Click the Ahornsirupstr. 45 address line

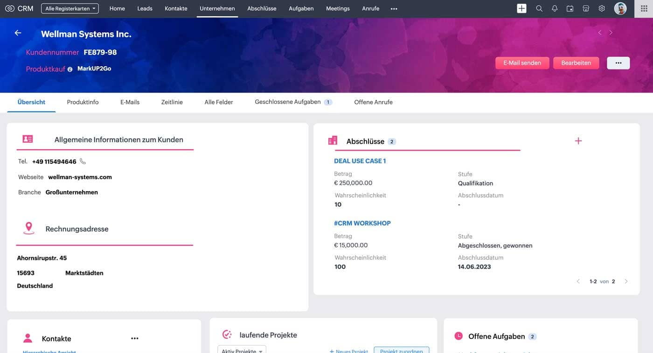pyautogui.click(x=42, y=258)
